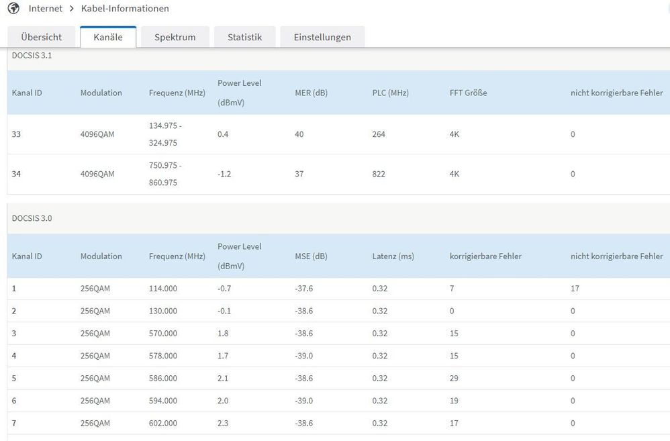Click the DOCSIS 3.1 section header

32,56
